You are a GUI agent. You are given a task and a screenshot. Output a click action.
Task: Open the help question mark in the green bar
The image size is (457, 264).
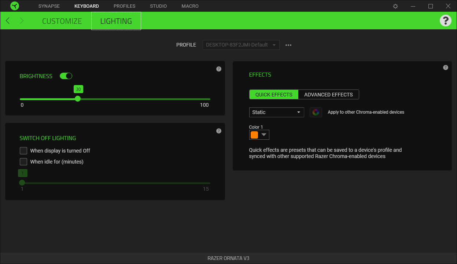click(x=445, y=21)
